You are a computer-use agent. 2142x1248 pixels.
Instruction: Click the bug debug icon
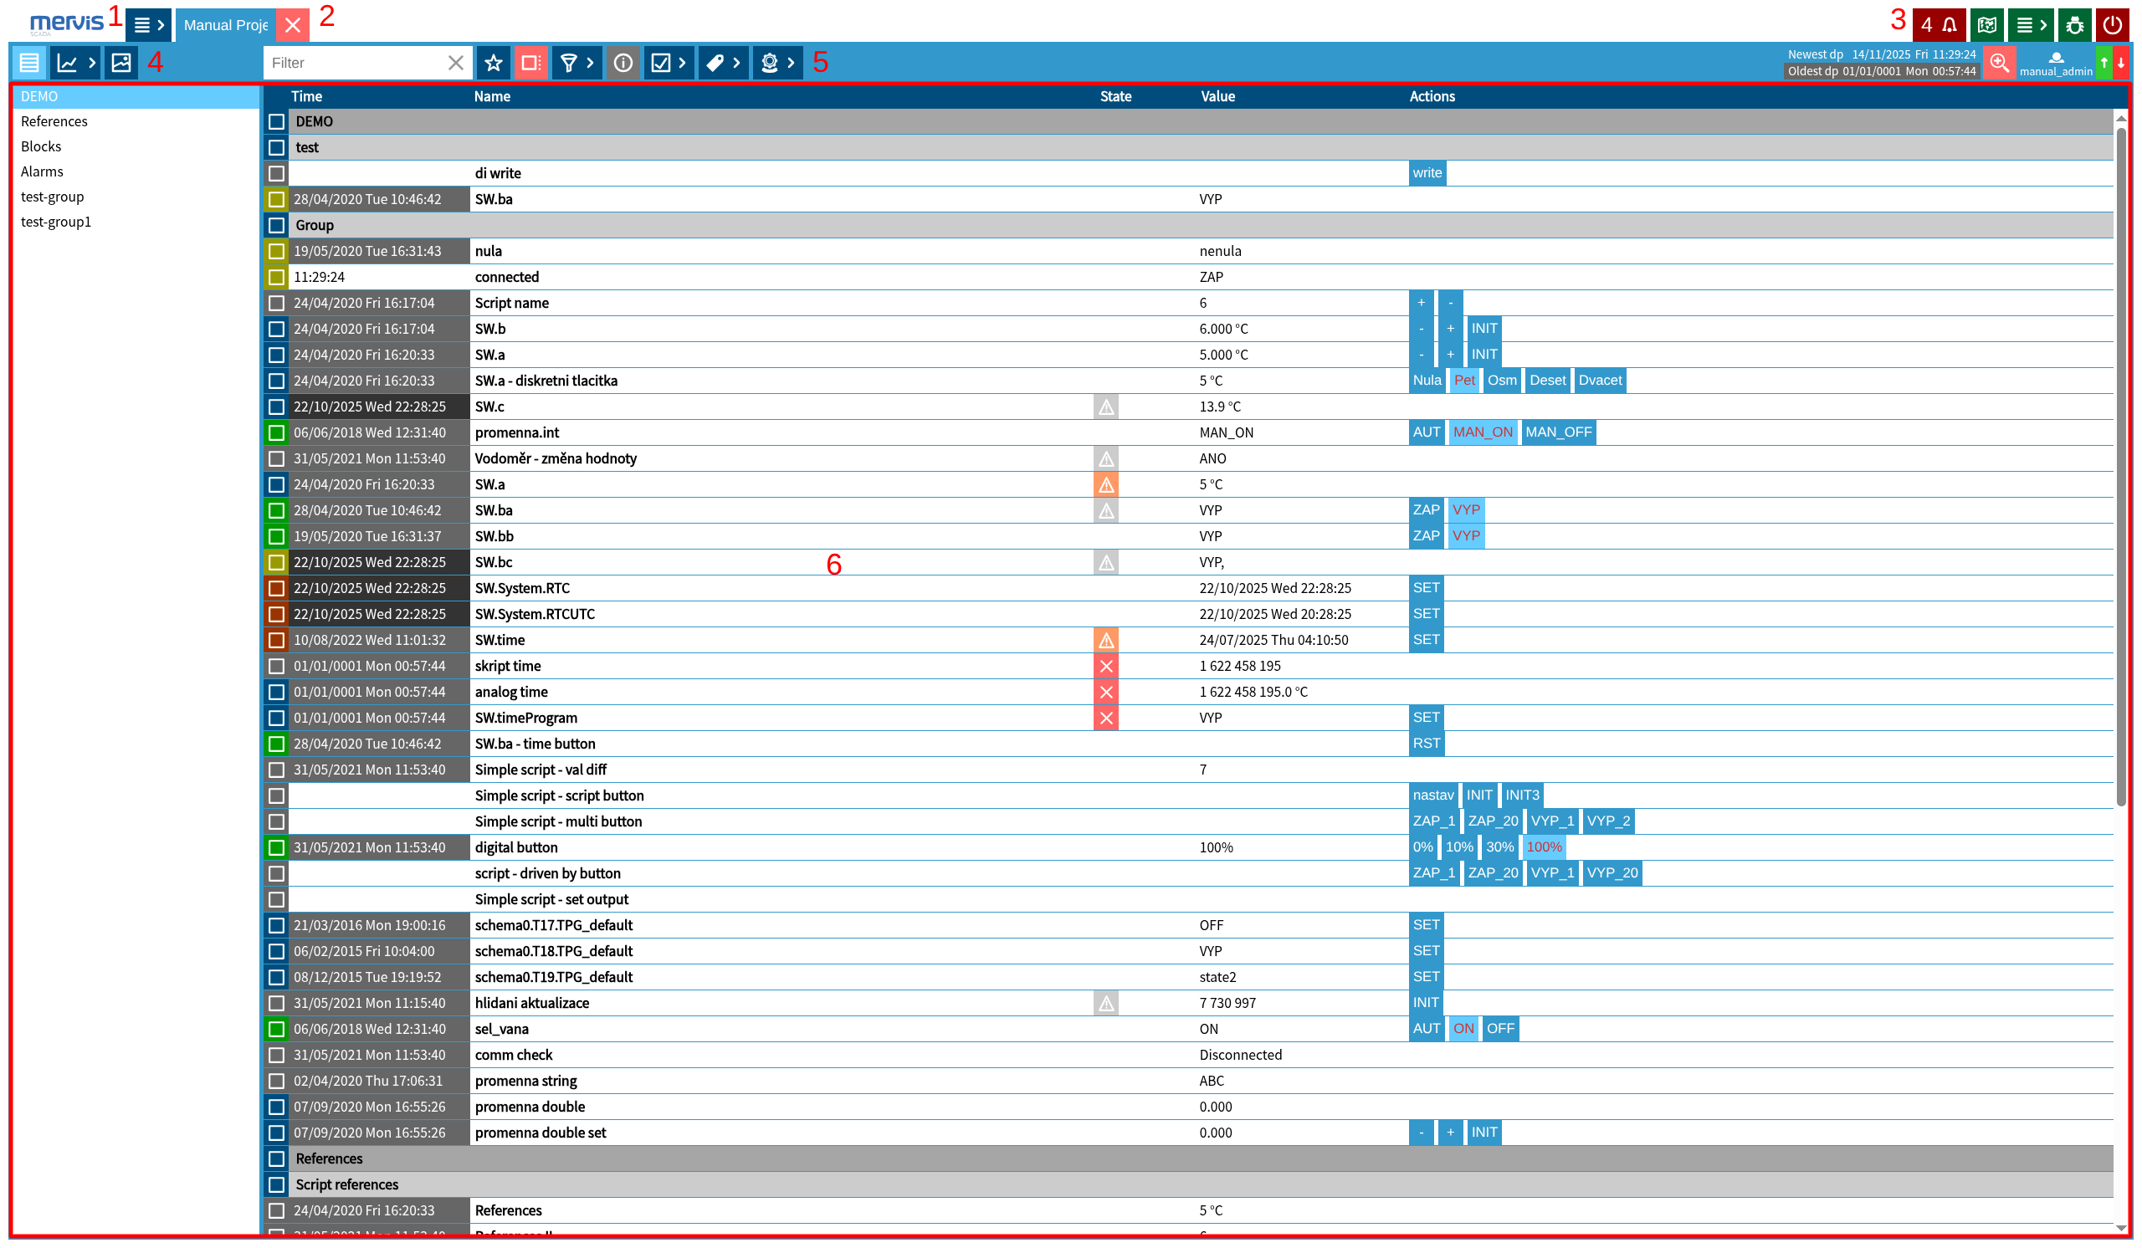2074,24
